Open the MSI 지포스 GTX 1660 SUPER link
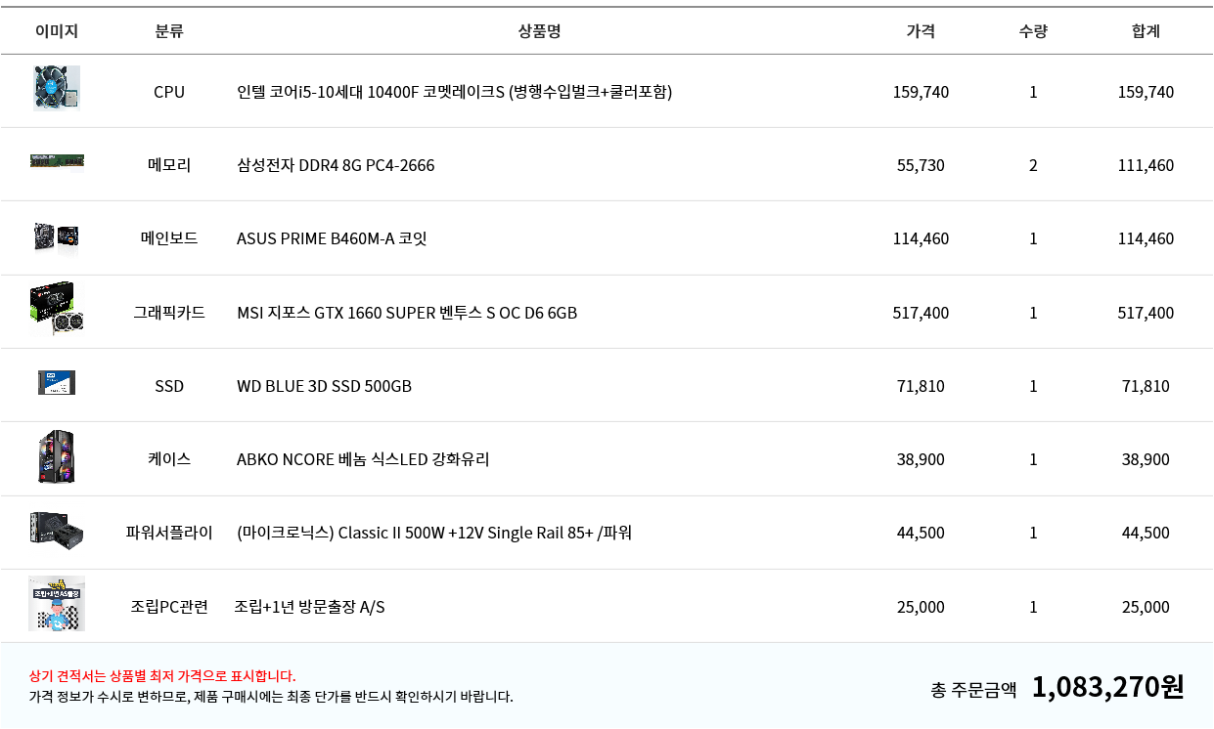The height and width of the screenshot is (729, 1214). pyautogui.click(x=407, y=313)
